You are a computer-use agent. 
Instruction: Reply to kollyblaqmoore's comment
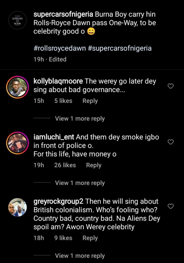point(90,101)
